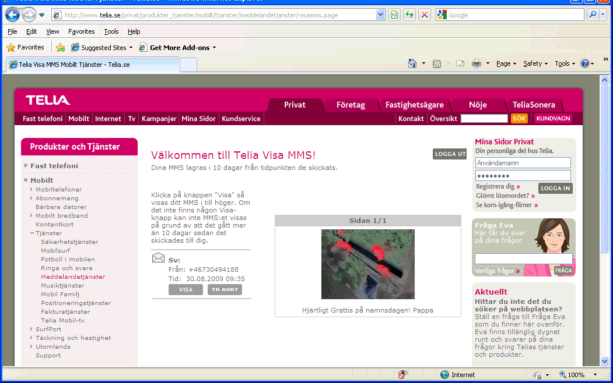
Task: Click the magnifier search button
Action: click(593, 15)
